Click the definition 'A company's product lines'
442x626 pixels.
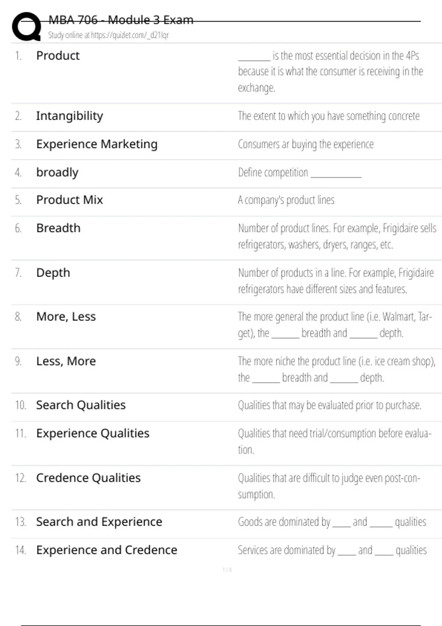coord(286,200)
